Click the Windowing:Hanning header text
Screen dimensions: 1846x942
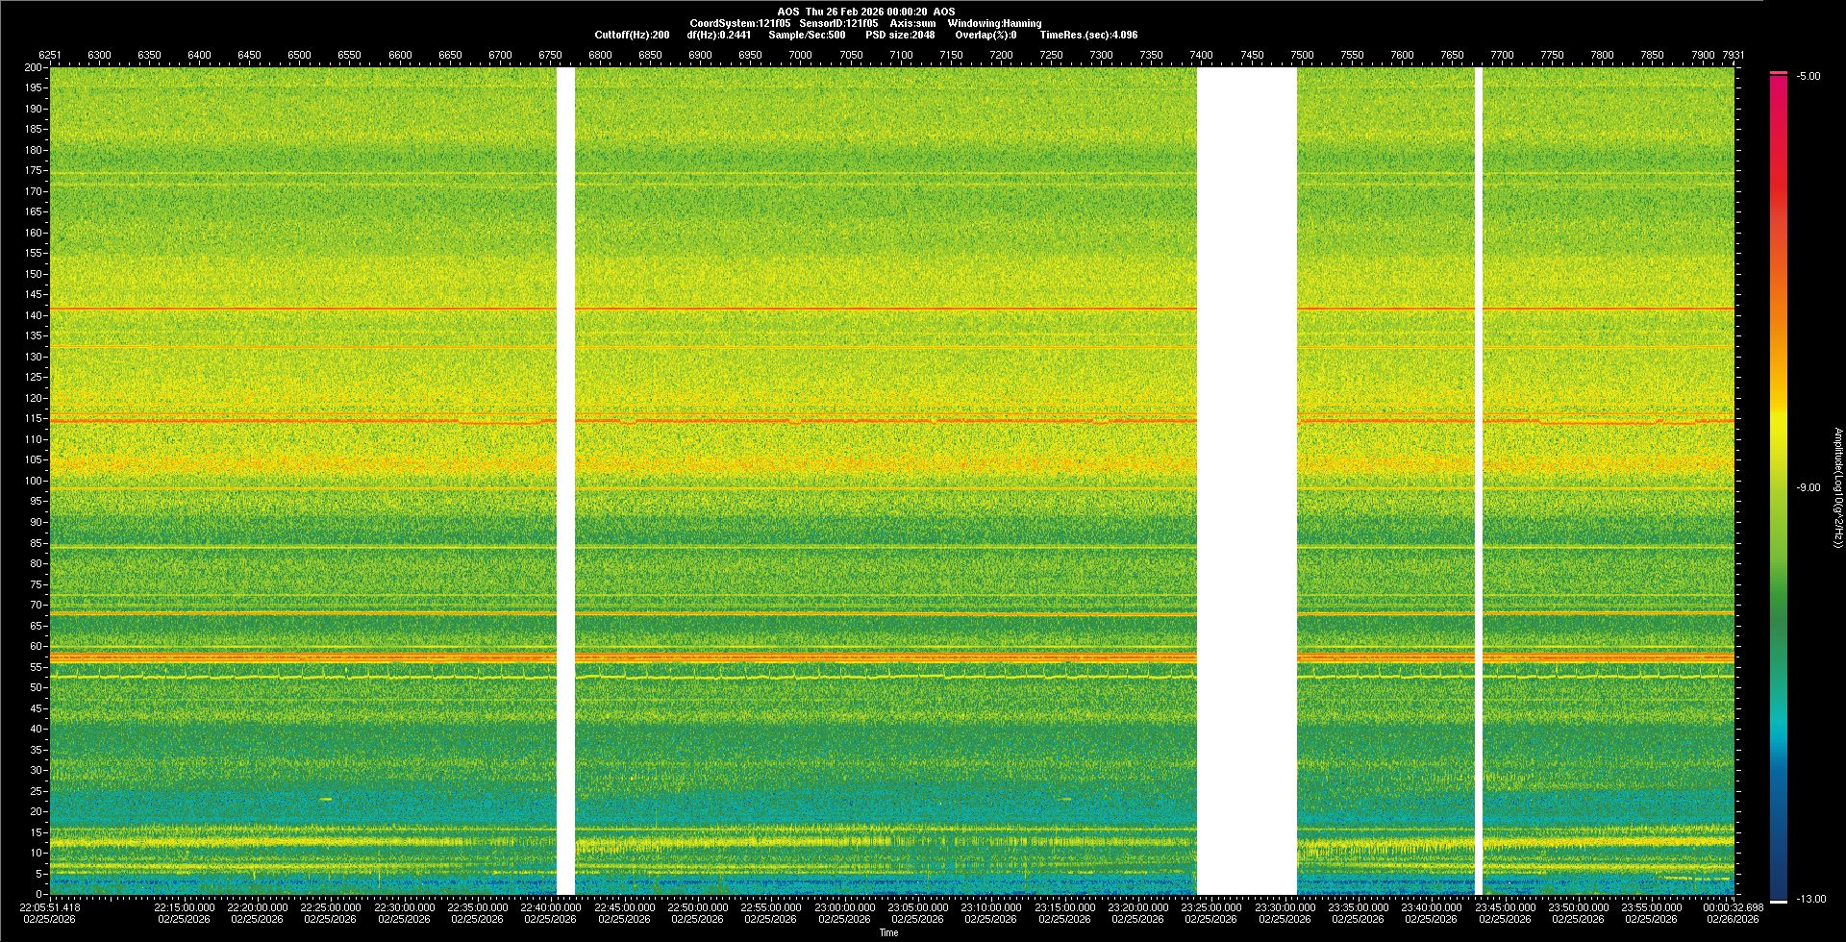pos(994,23)
